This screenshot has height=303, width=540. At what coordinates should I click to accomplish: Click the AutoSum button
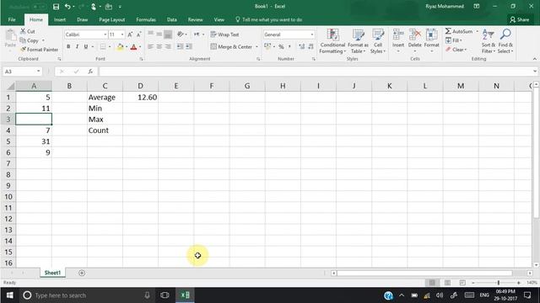click(459, 31)
